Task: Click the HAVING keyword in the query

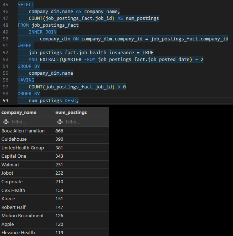Action: coord(26,80)
